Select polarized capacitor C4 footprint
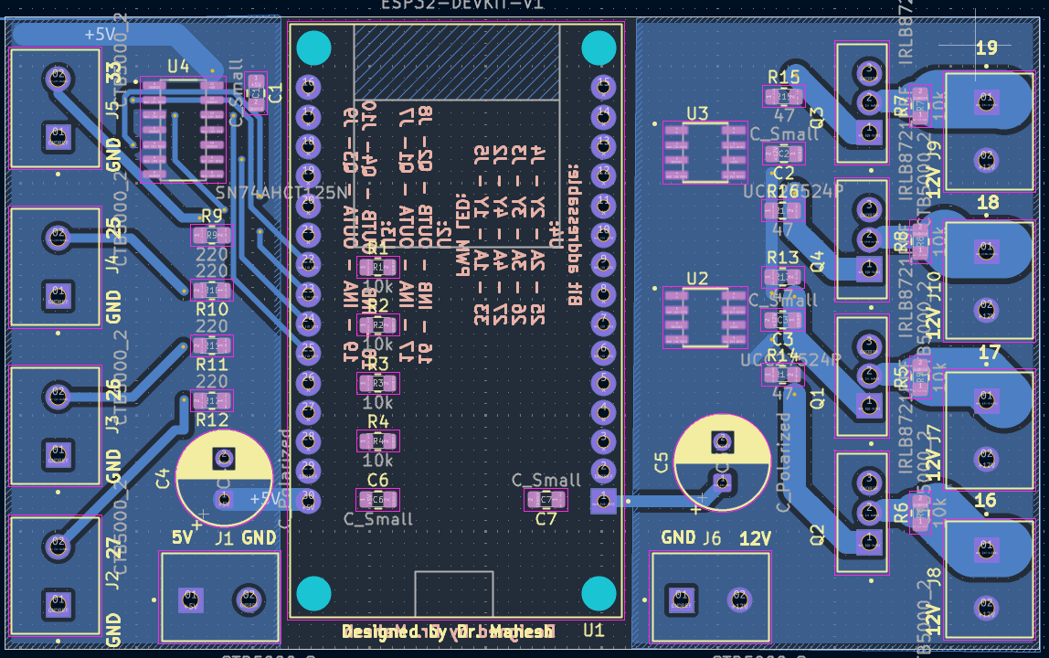The width and height of the screenshot is (1049, 658). pos(224,479)
